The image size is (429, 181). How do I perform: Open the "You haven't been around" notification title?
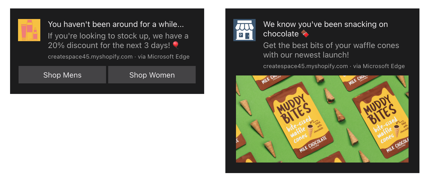[116, 24]
